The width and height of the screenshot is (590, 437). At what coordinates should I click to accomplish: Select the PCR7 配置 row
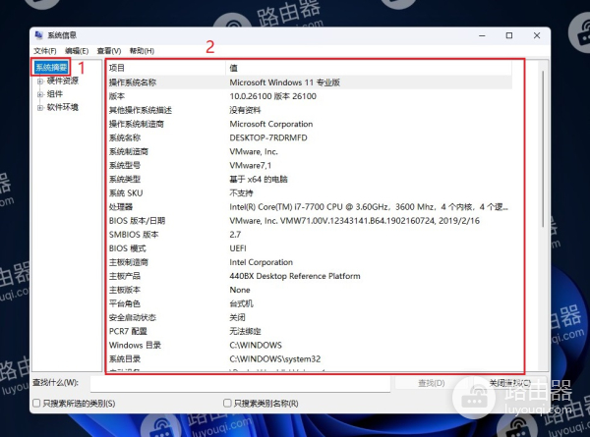[310, 331]
